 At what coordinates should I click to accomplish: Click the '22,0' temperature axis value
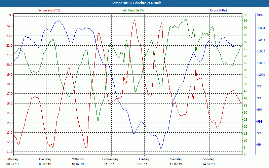(10, 46)
